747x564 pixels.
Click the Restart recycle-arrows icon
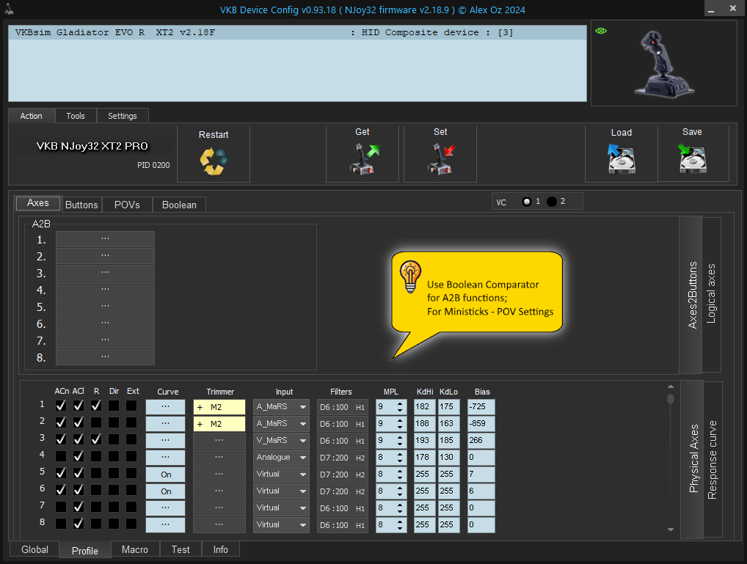coord(214,161)
